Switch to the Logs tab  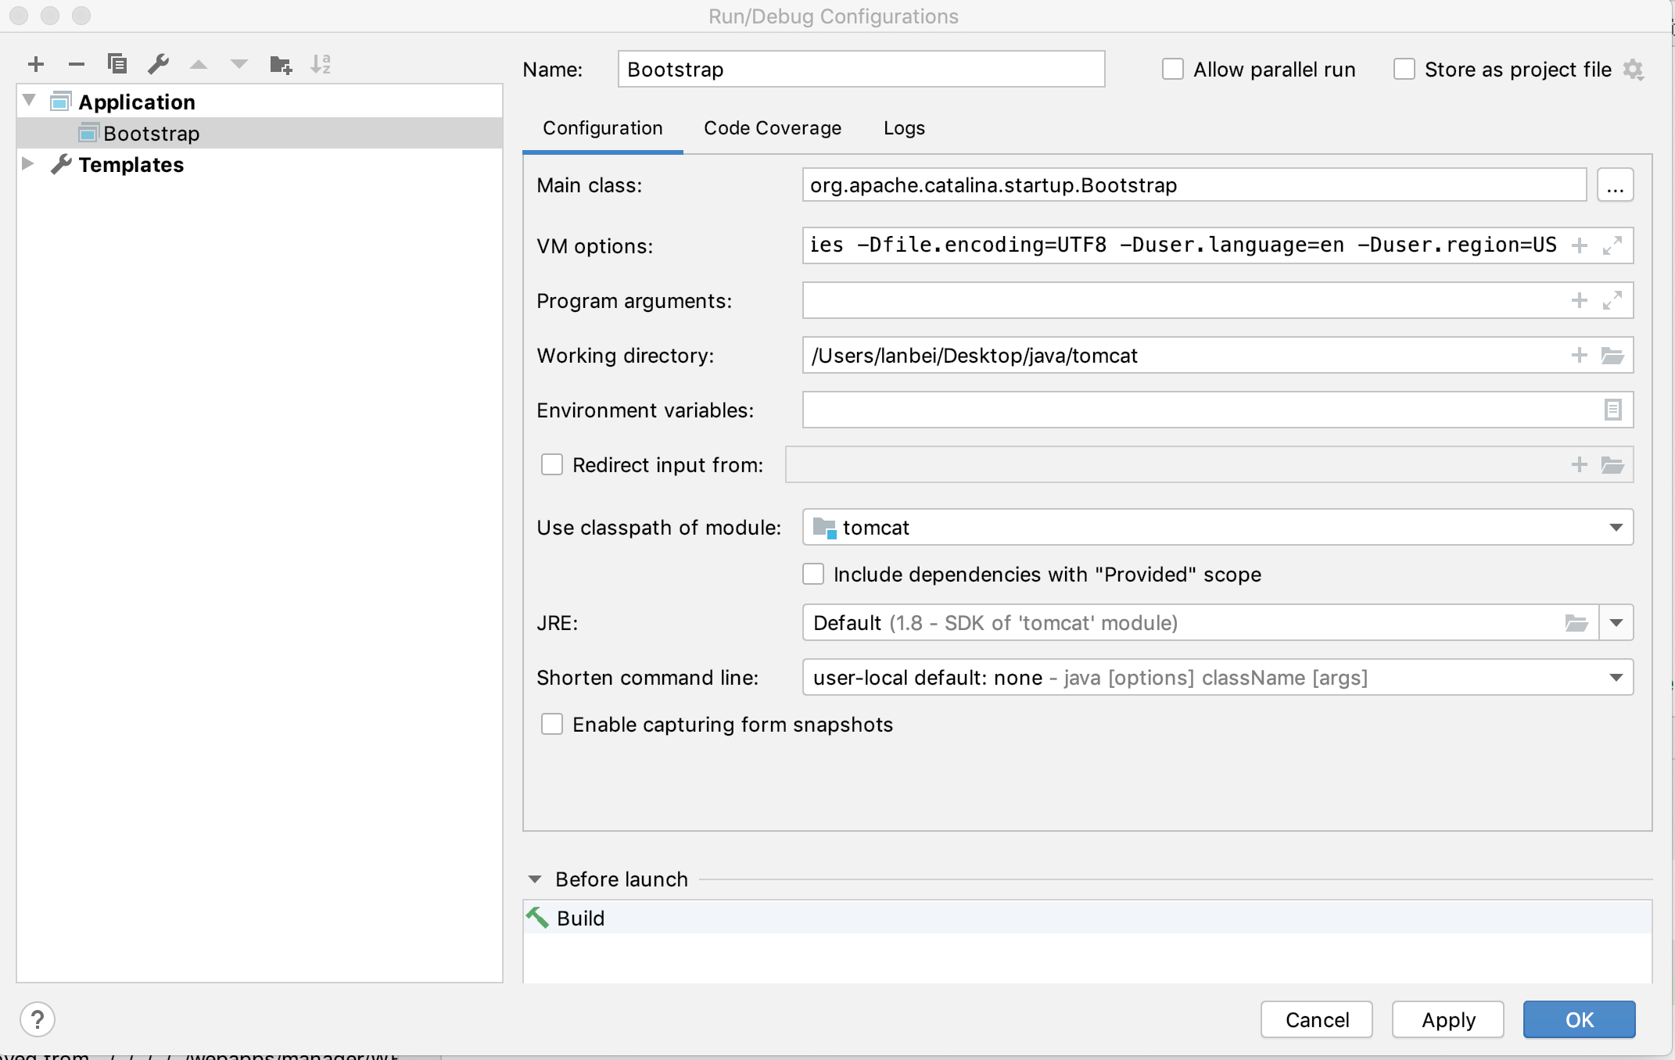click(904, 128)
